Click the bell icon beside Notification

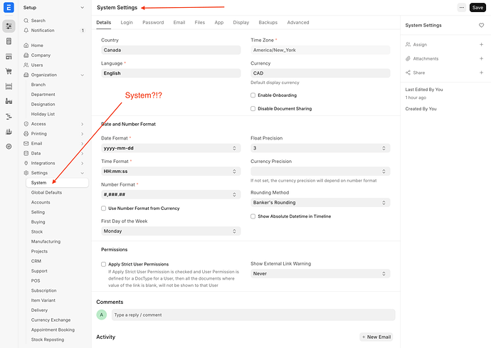[x=26, y=31]
